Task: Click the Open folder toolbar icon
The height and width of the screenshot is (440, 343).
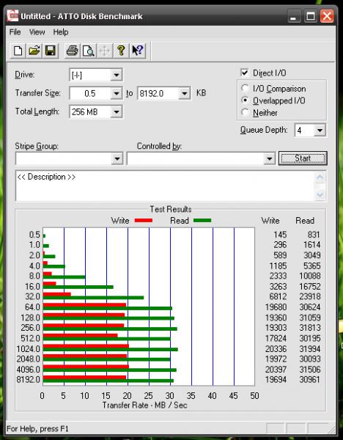Action: tap(34, 51)
